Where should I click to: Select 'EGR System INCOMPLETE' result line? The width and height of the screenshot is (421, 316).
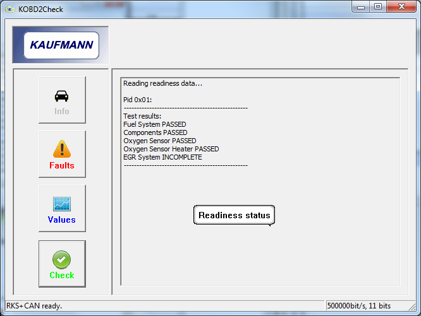(162, 157)
